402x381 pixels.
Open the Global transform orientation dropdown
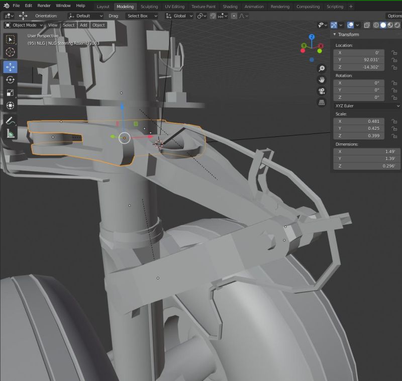click(179, 16)
